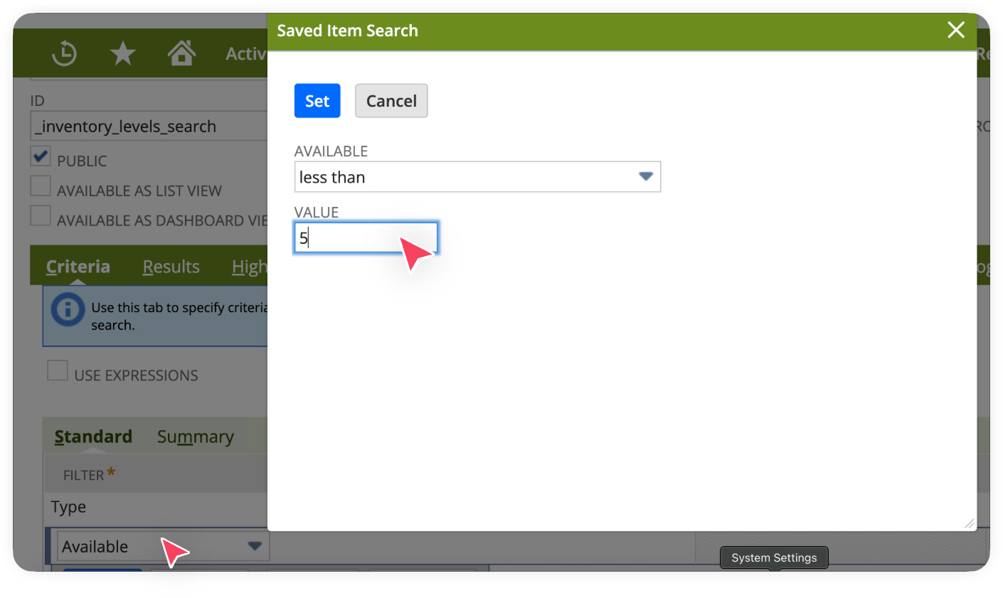
Task: Select the Summary subtab
Action: point(195,437)
